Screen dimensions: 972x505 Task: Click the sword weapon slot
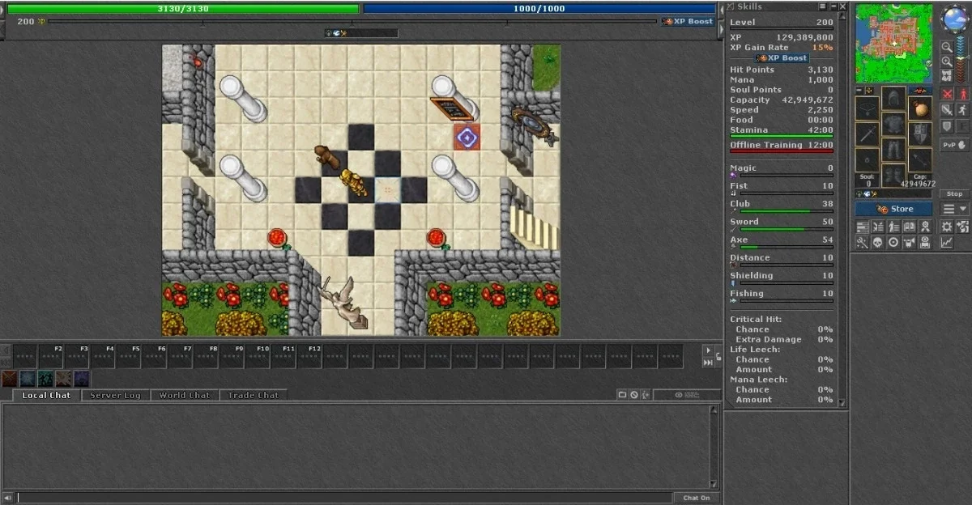tap(867, 134)
